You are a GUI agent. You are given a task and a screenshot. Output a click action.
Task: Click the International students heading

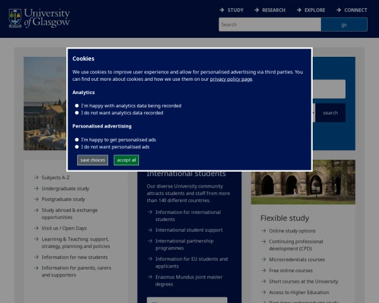(x=186, y=174)
